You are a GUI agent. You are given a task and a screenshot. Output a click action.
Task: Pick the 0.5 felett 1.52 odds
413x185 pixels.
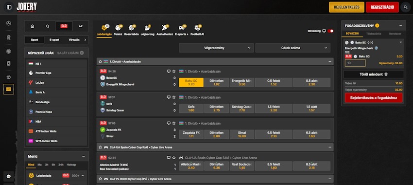point(274,82)
